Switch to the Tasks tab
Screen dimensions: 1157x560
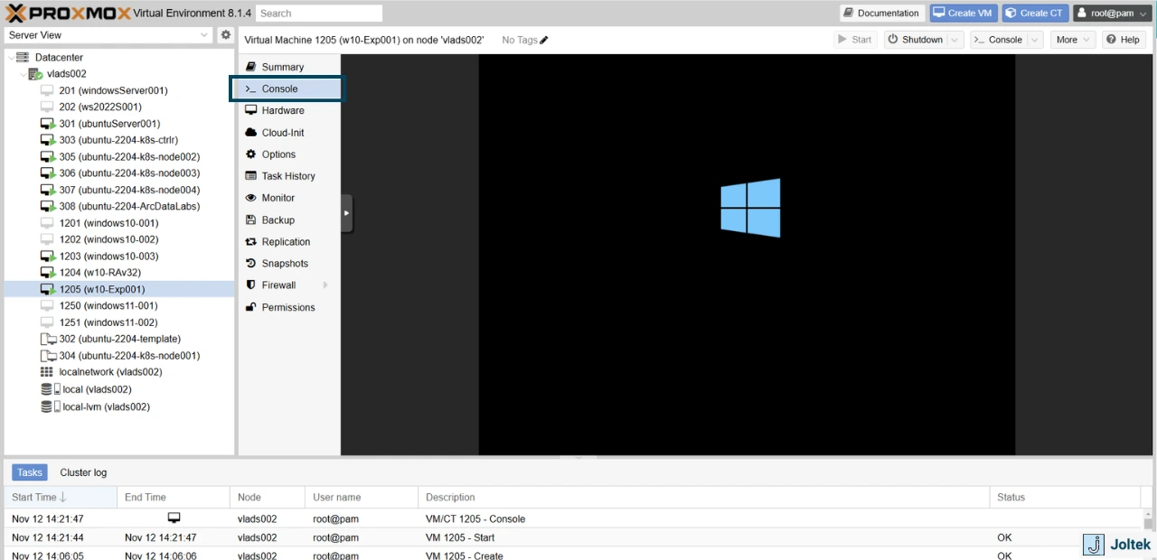(x=30, y=472)
